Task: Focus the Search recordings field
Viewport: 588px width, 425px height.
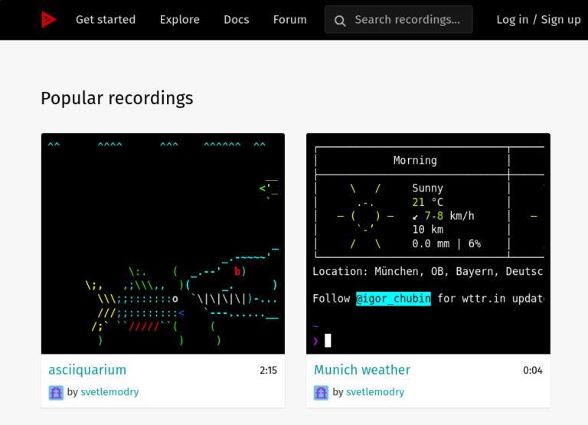Action: (399, 19)
